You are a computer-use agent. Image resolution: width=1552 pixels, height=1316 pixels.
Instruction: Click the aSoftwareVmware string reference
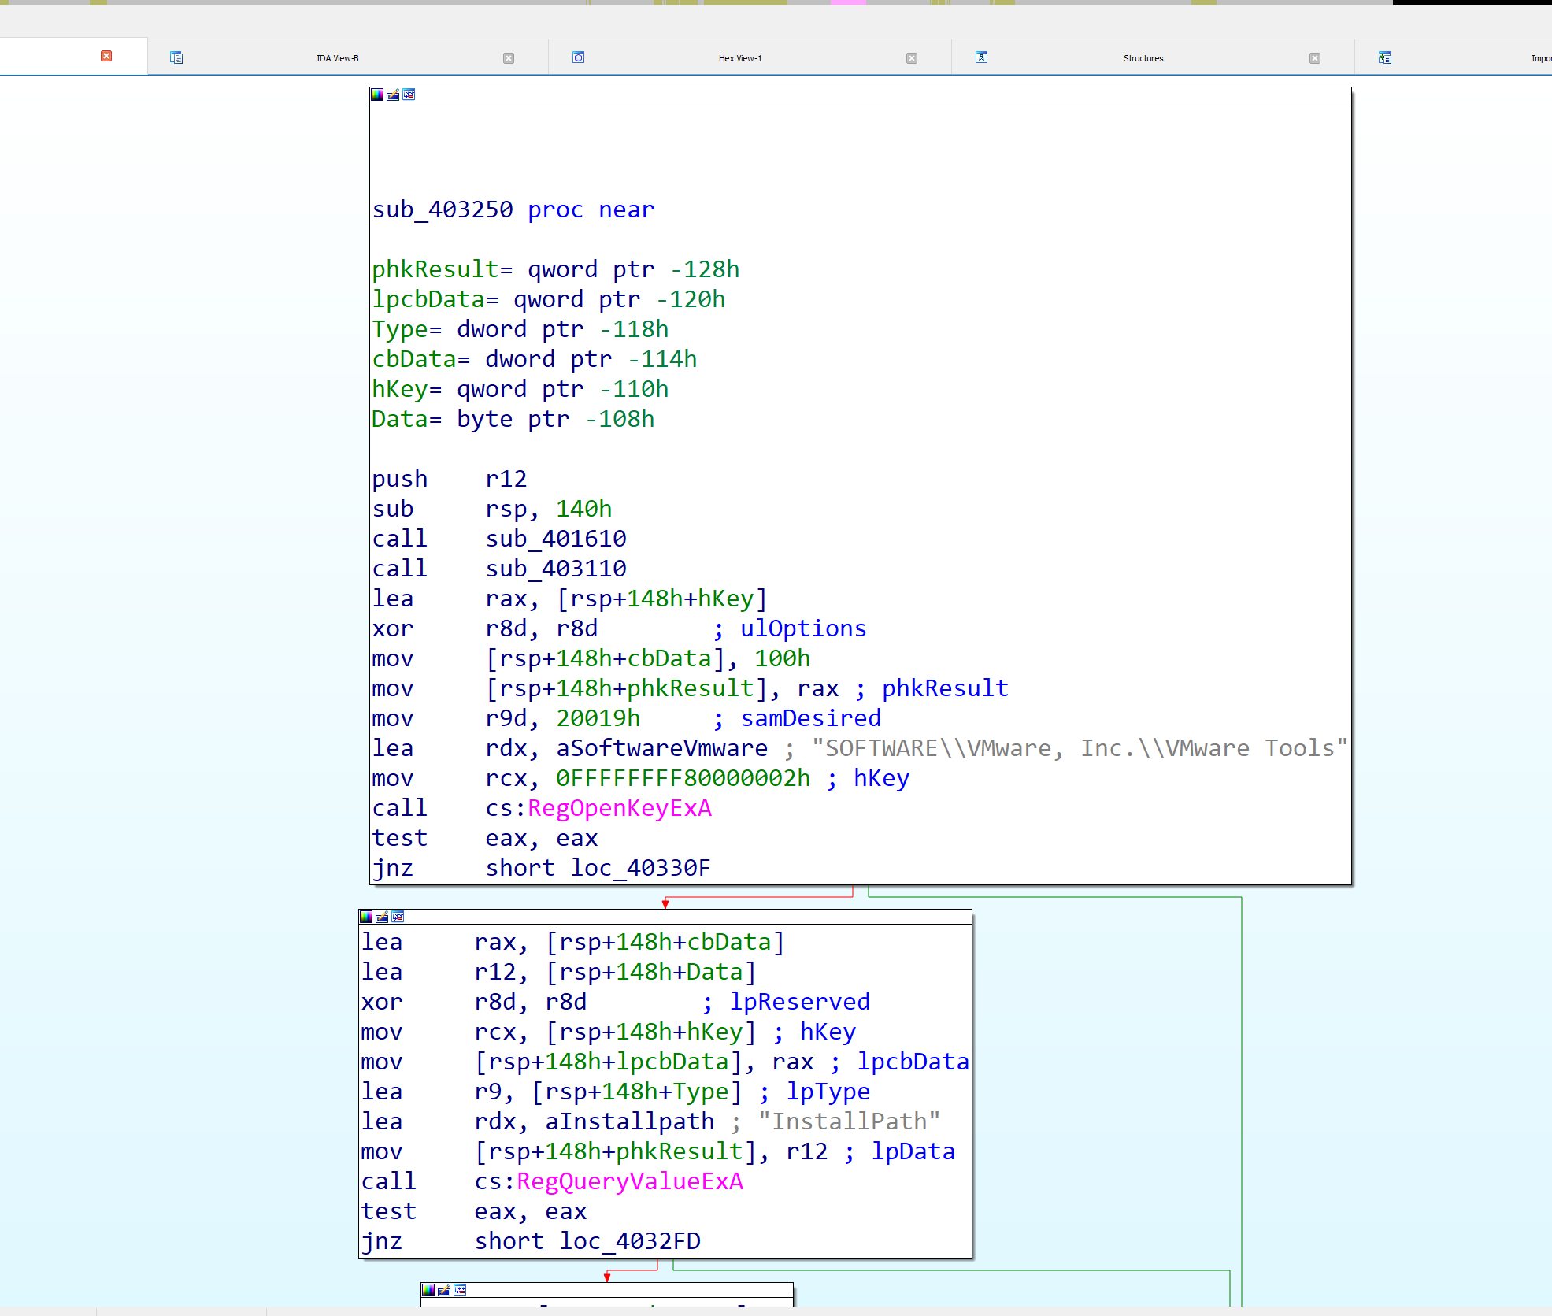pyautogui.click(x=662, y=748)
